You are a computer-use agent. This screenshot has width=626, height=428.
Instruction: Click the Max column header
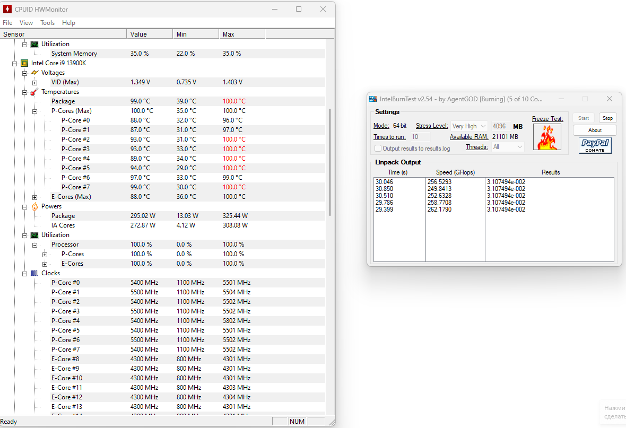242,34
